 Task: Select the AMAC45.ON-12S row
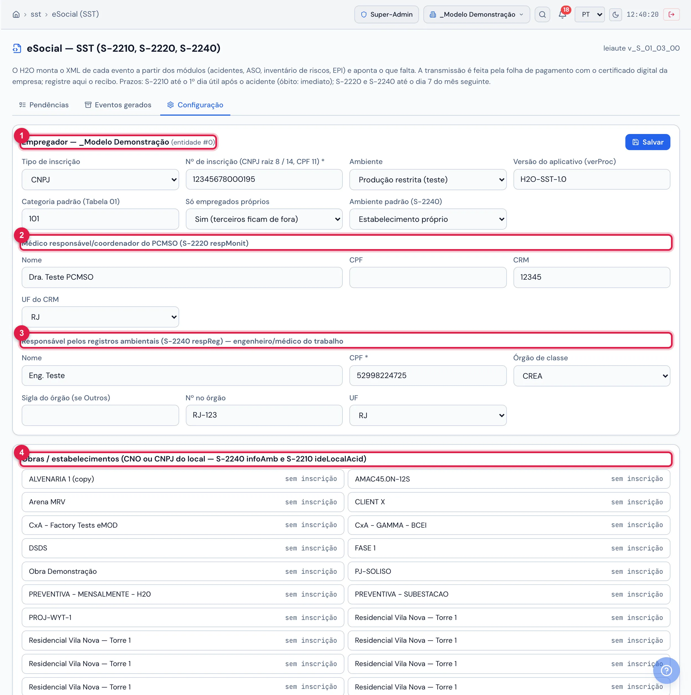point(509,479)
